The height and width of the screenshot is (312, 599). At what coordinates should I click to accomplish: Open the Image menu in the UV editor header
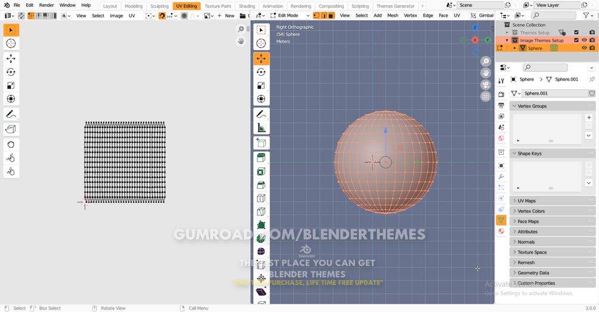116,15
